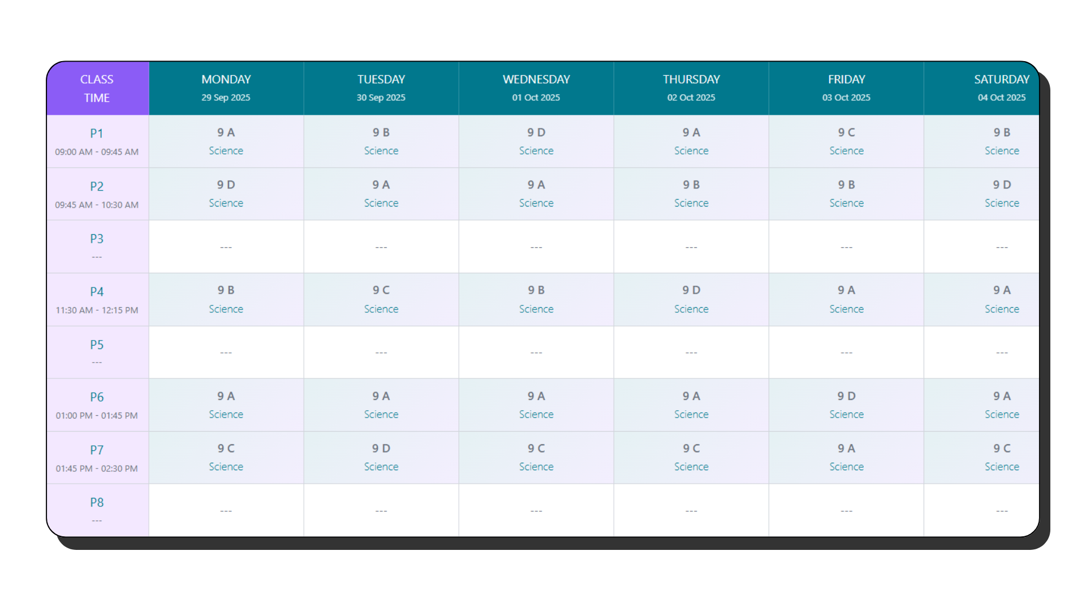Click the P4 11:30 AM period label
The height and width of the screenshot is (611, 1086).
tap(97, 299)
